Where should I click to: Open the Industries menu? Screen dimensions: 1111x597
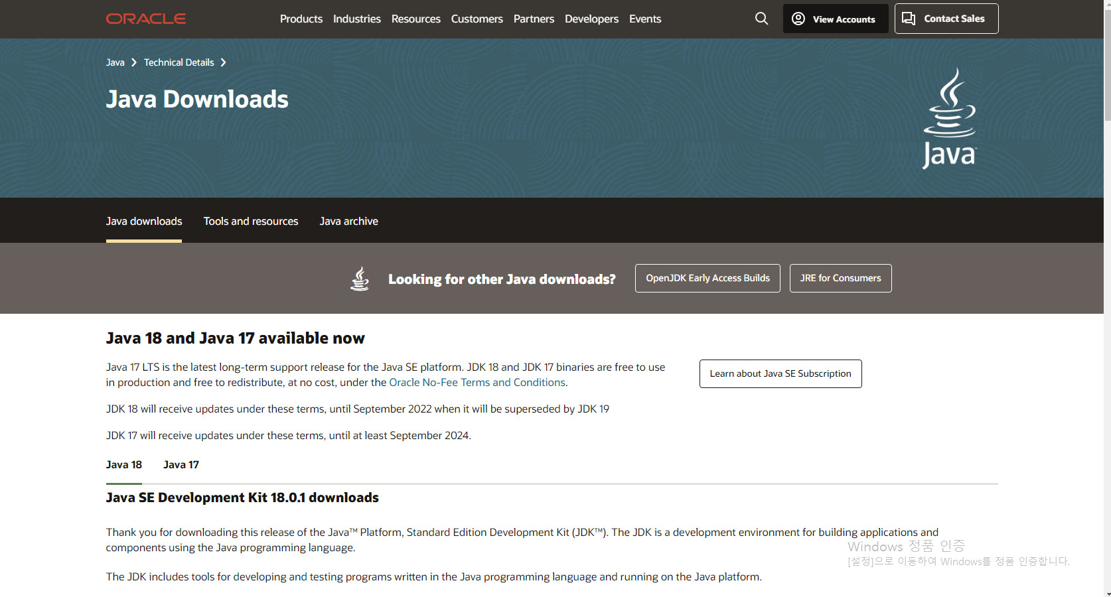[x=357, y=19]
